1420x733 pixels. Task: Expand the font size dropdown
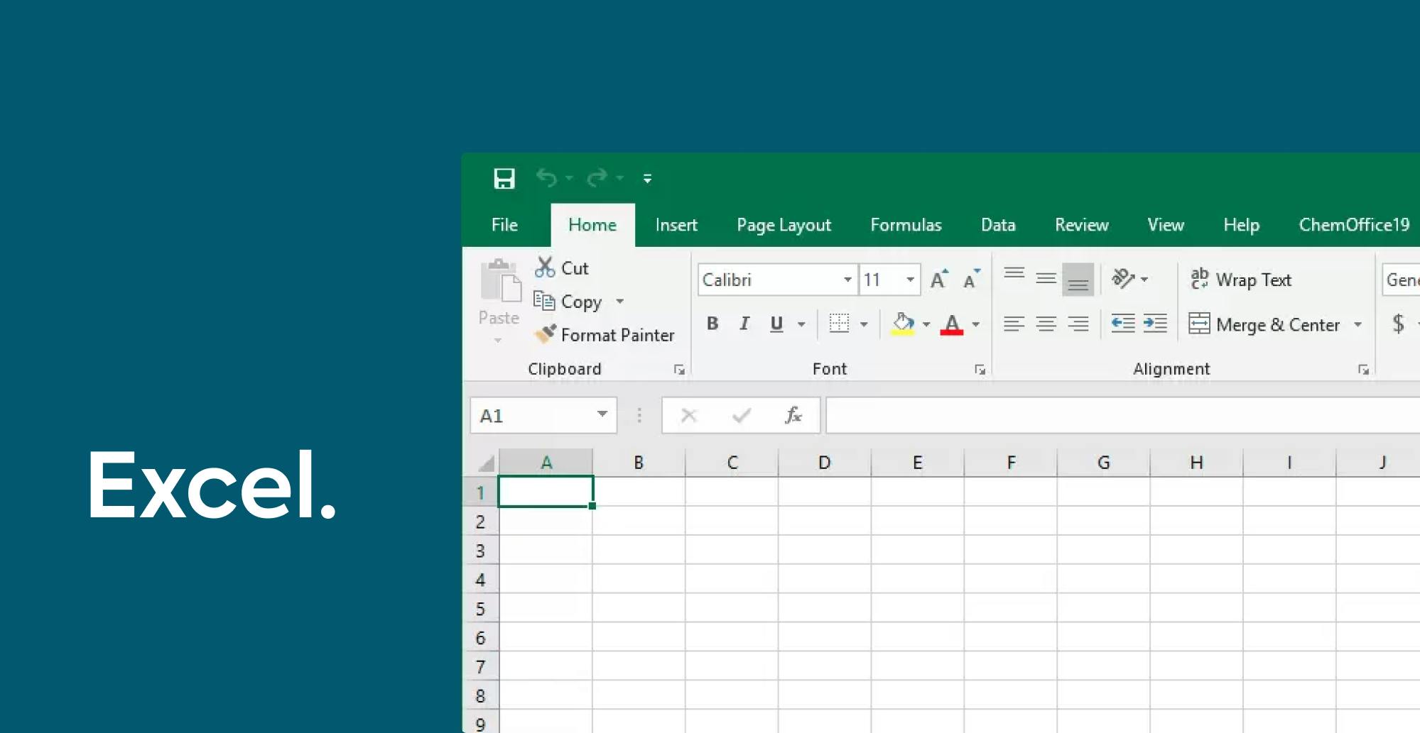pos(910,280)
